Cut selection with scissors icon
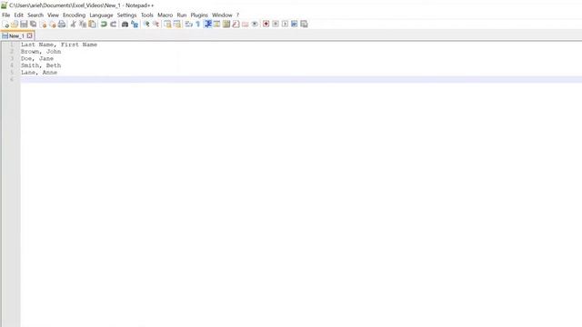582x327 pixels. tap(73, 25)
